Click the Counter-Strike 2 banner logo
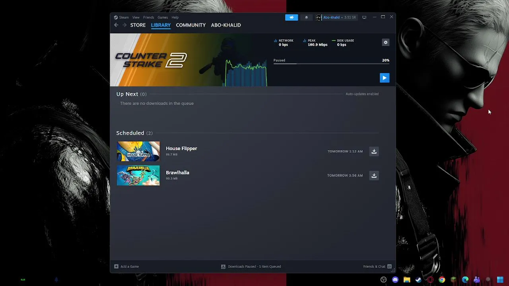 (151, 60)
